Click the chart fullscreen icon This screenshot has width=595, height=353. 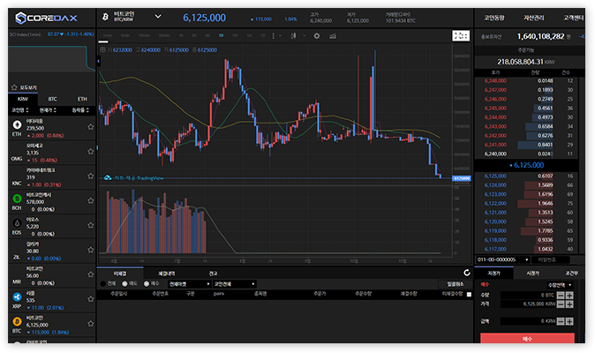coord(461,36)
